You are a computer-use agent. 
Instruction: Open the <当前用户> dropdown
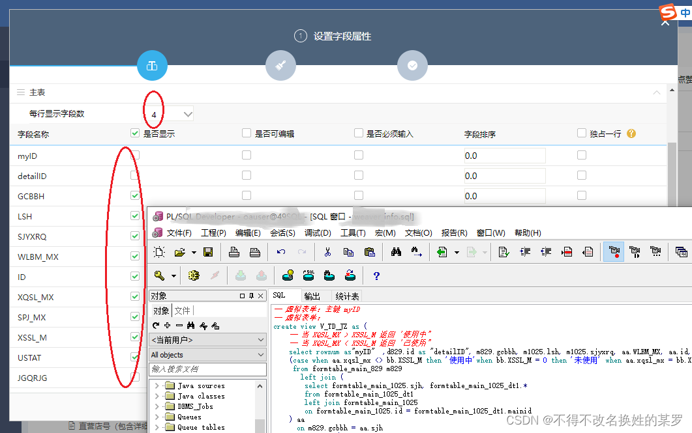coord(208,340)
